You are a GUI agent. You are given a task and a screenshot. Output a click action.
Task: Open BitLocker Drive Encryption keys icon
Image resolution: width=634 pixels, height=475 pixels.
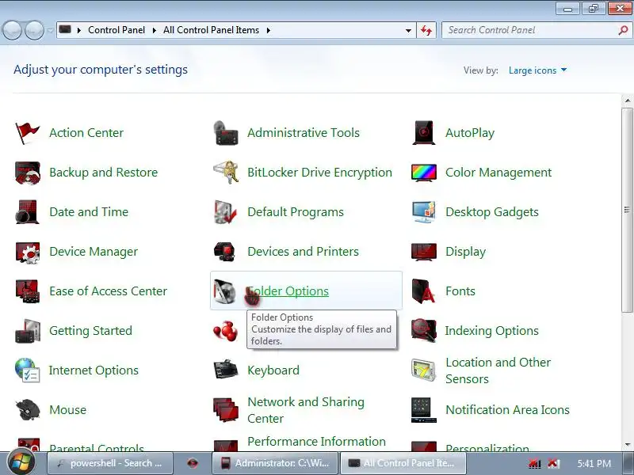pos(226,173)
